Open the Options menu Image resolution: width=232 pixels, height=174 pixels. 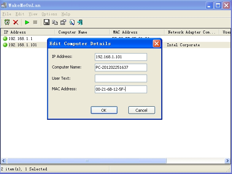(49, 14)
